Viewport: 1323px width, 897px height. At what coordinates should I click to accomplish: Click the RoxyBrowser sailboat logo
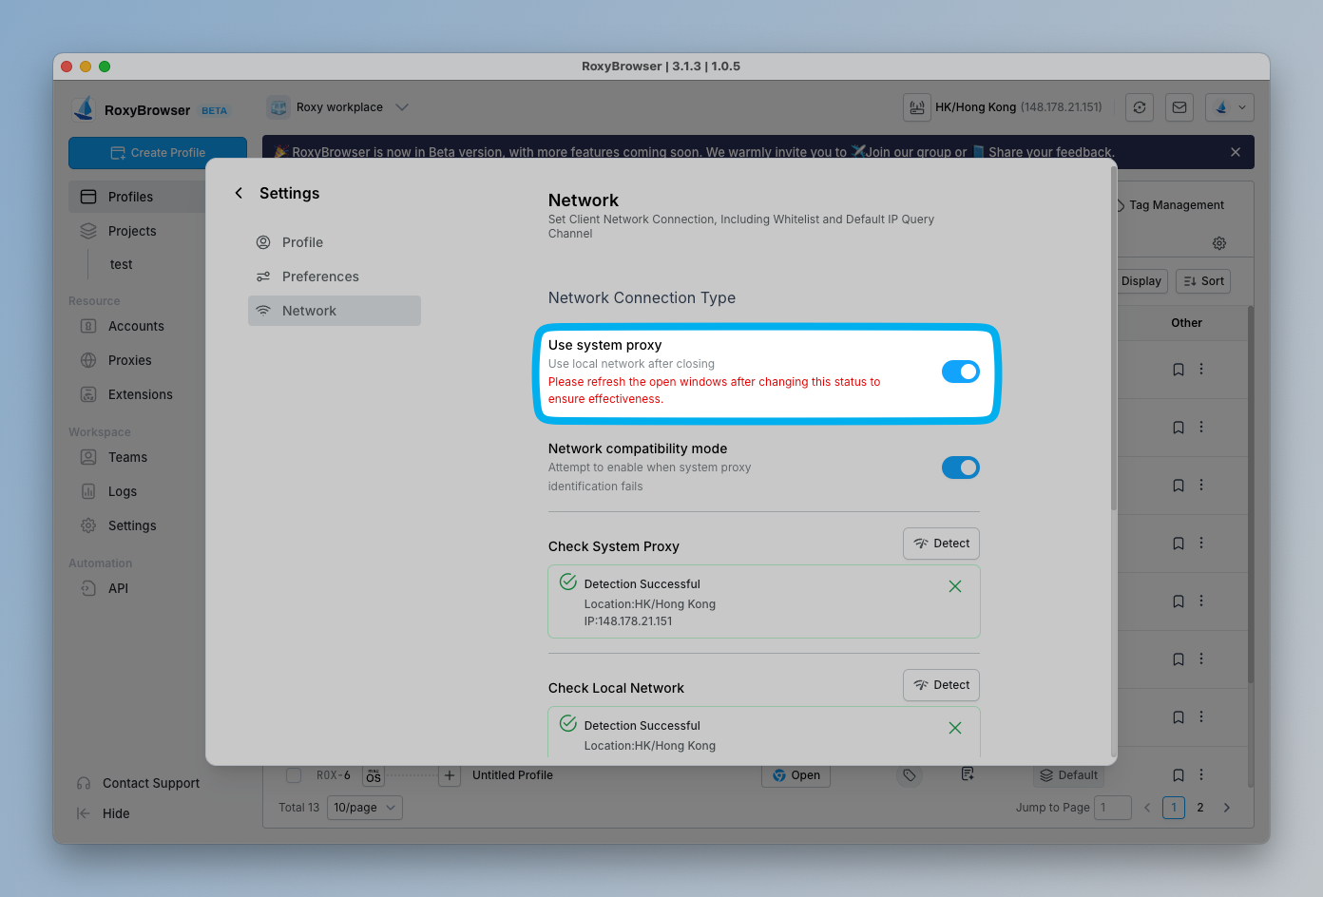(85, 108)
